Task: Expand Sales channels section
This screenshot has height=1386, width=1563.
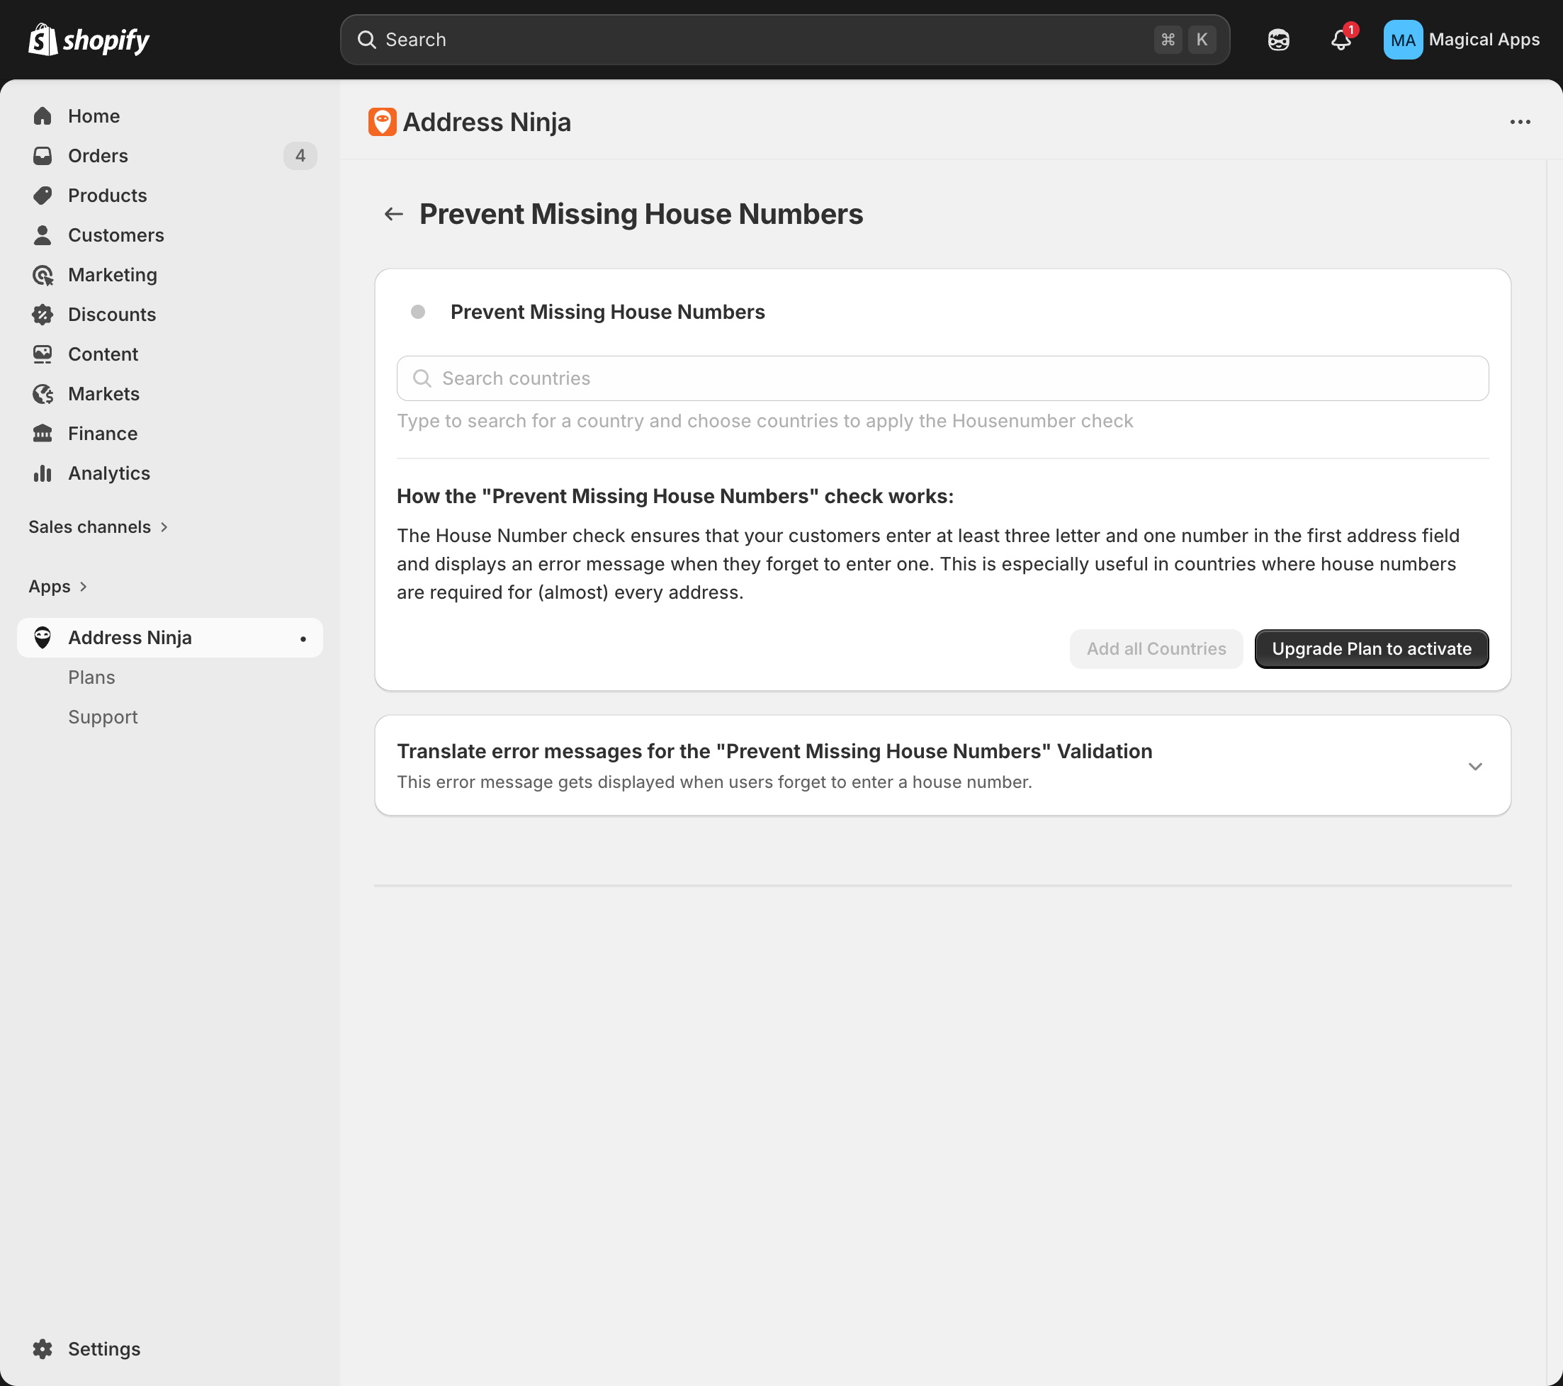Action: (x=98, y=527)
